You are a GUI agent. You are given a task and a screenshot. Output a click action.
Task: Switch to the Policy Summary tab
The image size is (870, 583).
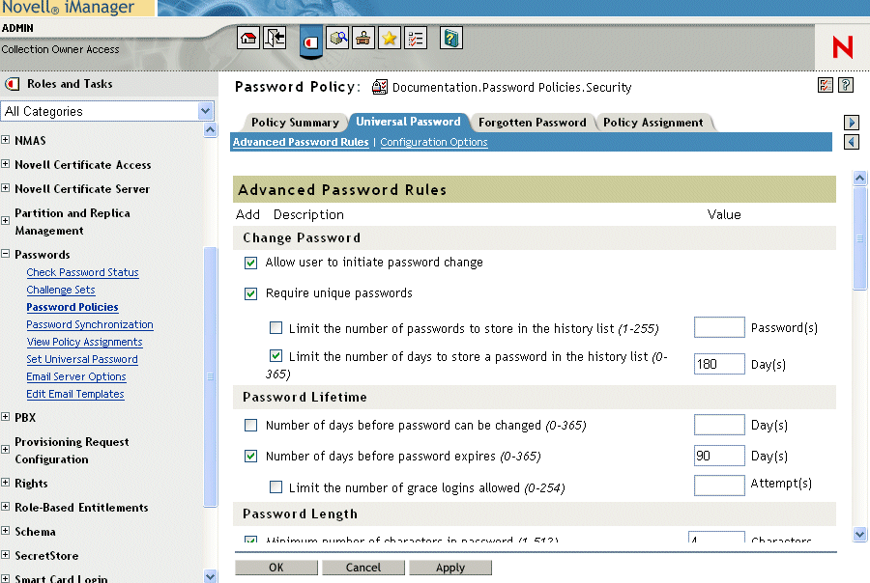[295, 123]
